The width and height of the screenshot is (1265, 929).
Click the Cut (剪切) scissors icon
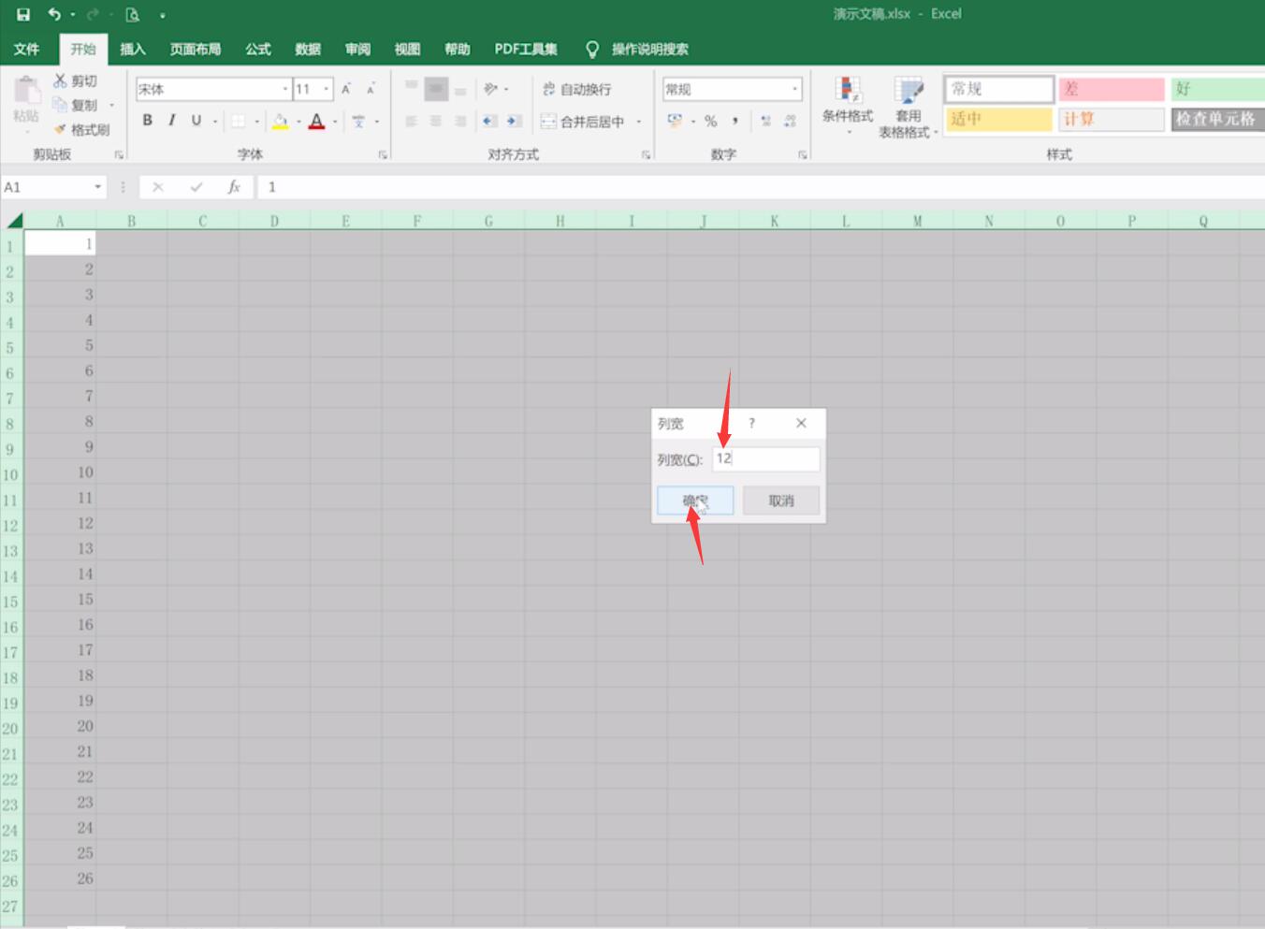coord(60,81)
